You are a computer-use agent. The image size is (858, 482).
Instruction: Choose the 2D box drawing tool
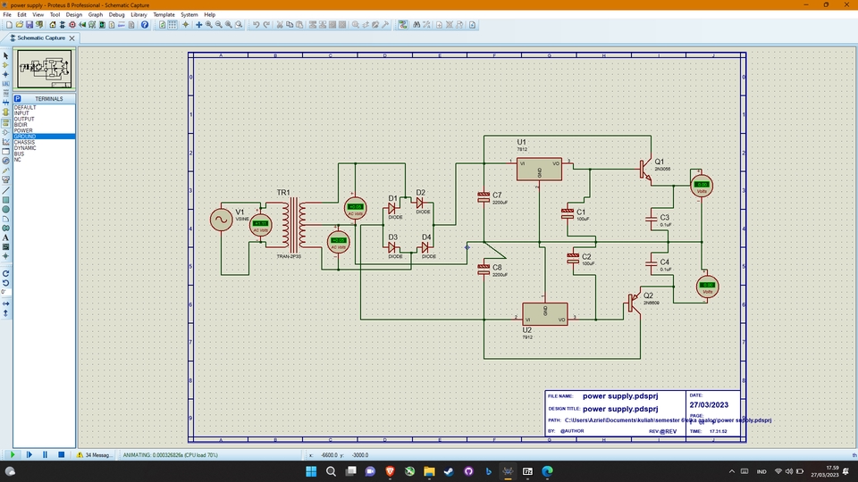5,200
